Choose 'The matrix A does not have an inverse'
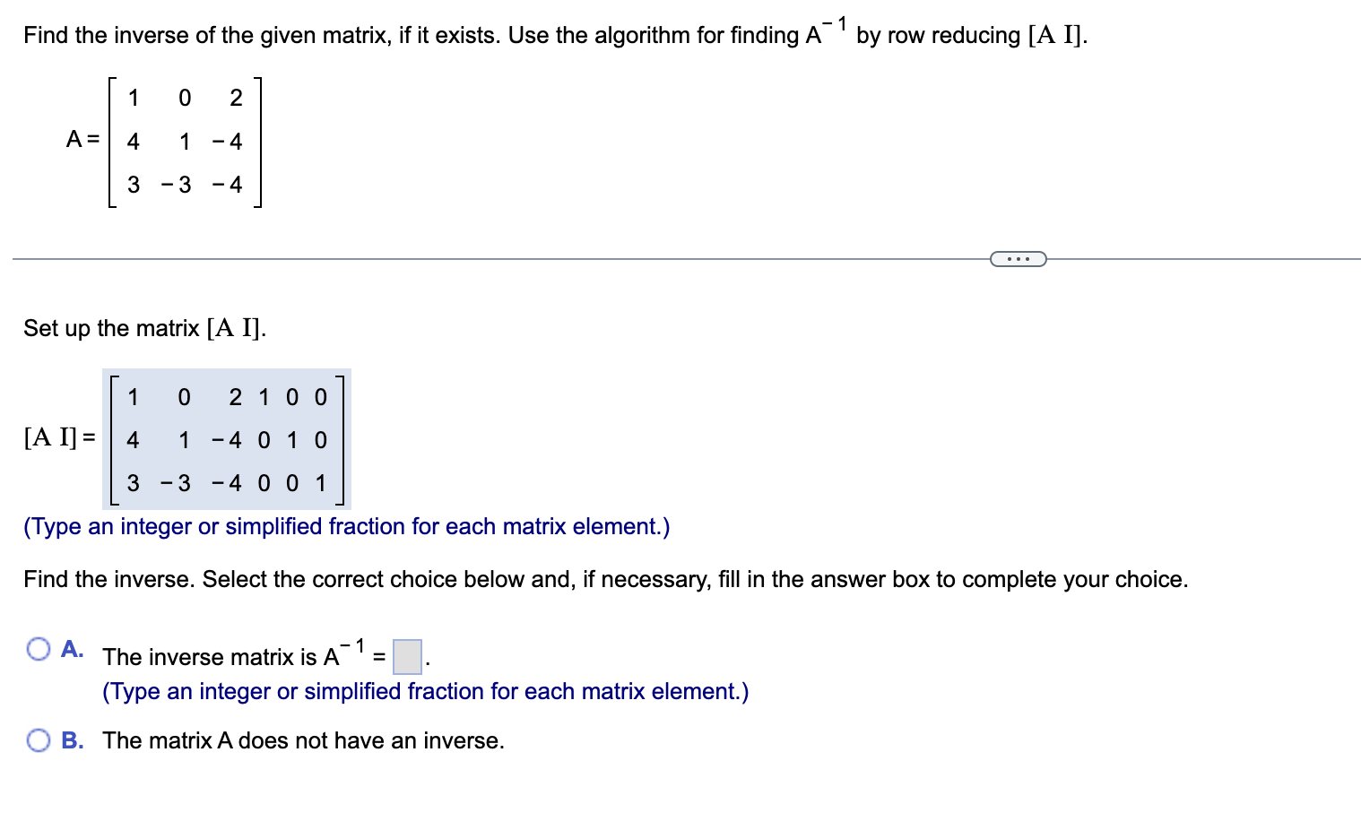 pos(302,740)
